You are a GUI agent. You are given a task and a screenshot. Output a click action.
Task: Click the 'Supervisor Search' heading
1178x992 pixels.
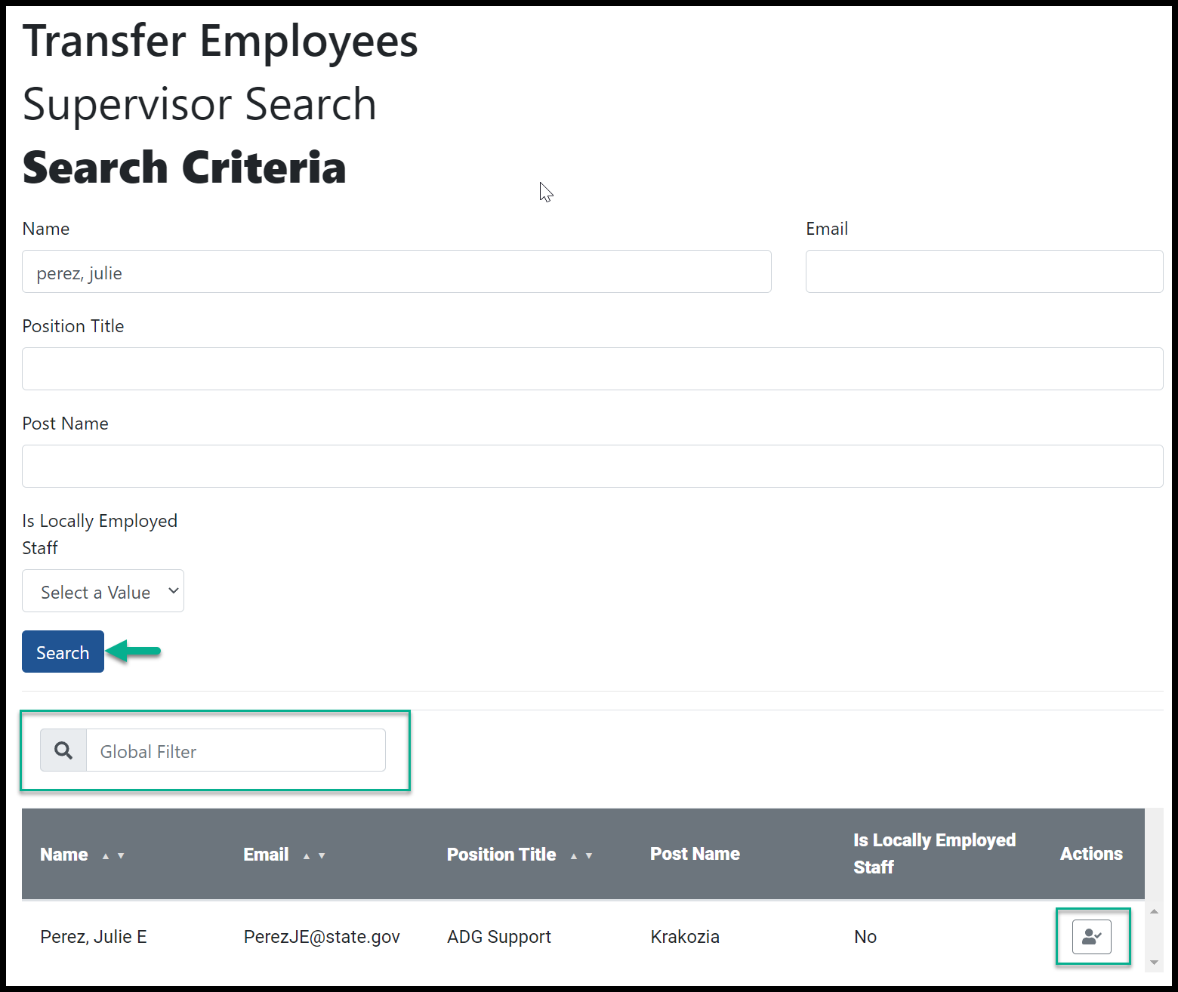pyautogui.click(x=199, y=103)
